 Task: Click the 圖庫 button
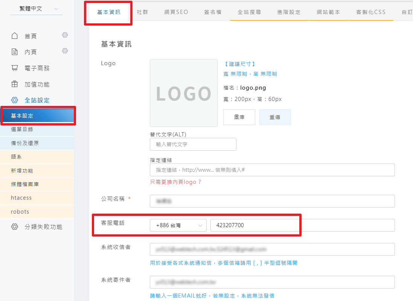239,117
